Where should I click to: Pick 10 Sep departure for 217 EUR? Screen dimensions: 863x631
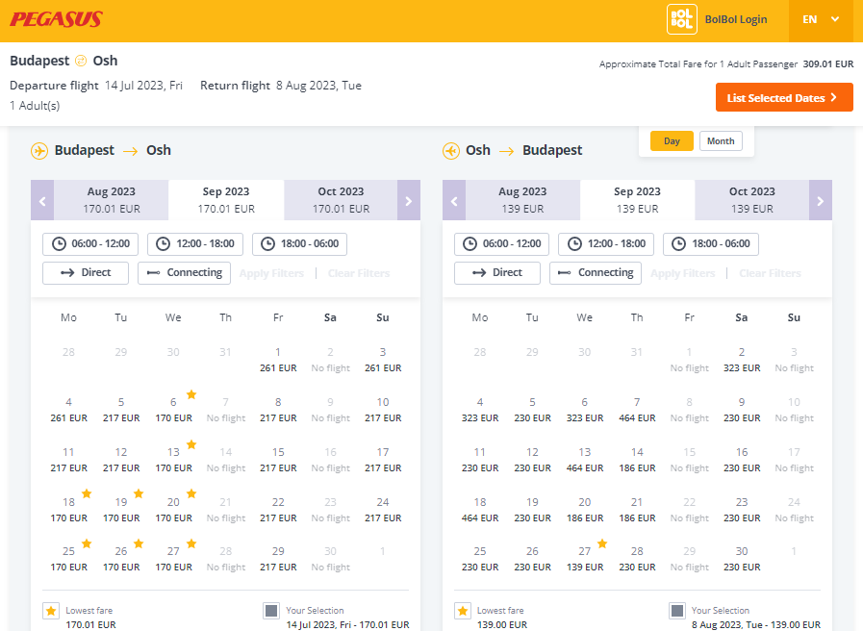pos(383,410)
